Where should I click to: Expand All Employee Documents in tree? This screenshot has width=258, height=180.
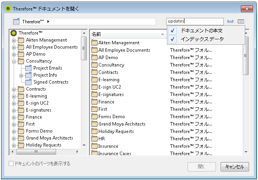coord(14,47)
